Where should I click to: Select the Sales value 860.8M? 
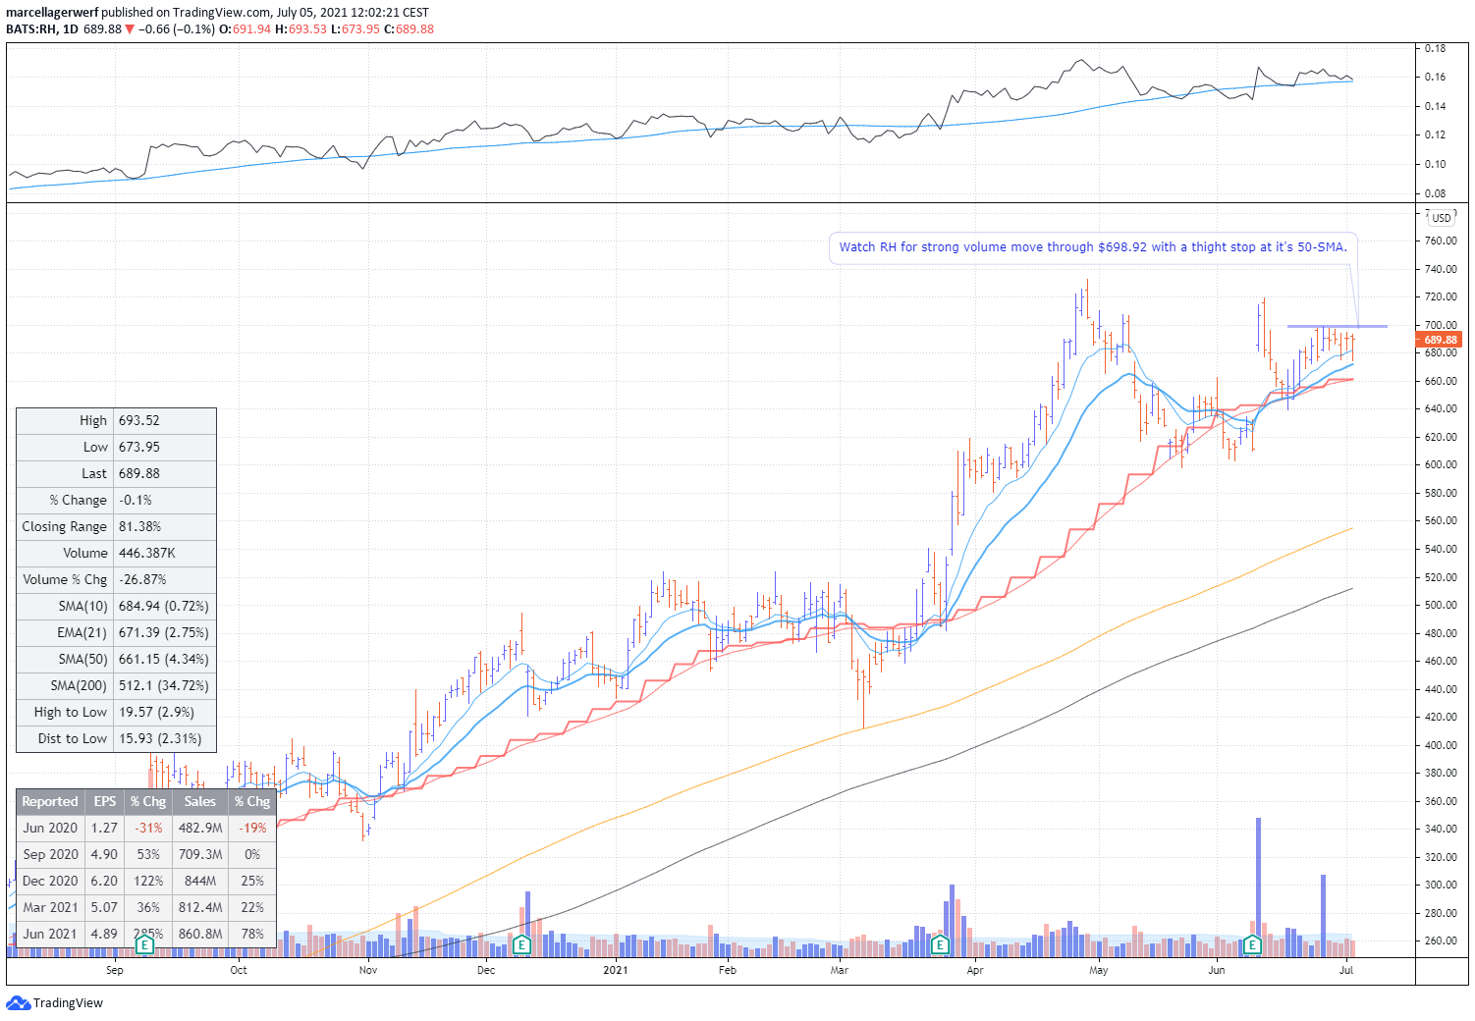coord(200,934)
